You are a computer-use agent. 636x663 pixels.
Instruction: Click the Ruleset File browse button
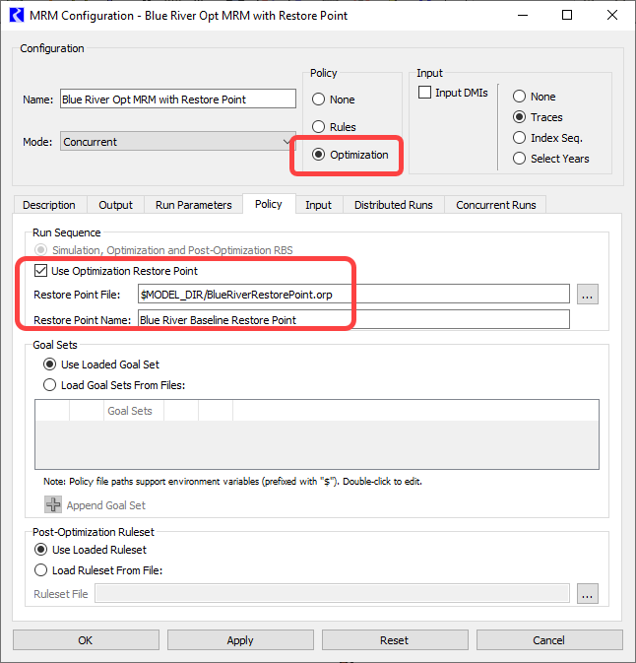click(588, 593)
